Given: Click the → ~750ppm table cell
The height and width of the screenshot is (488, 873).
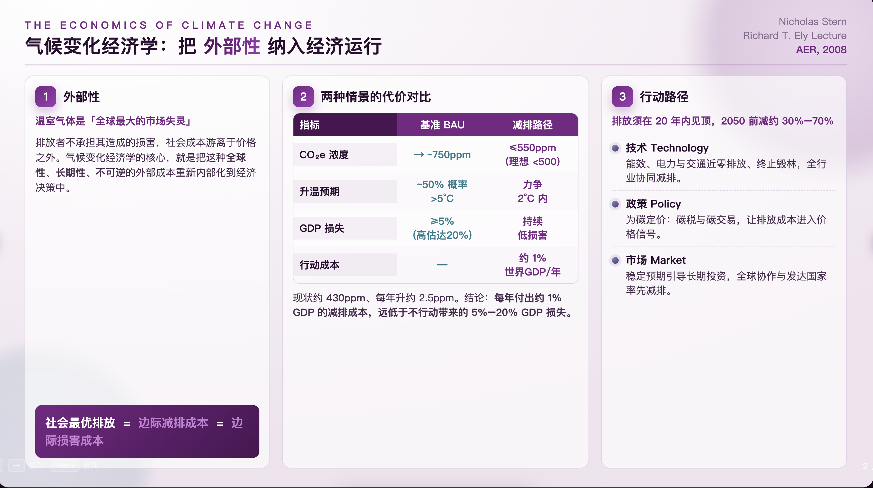Looking at the screenshot, I should [x=442, y=155].
